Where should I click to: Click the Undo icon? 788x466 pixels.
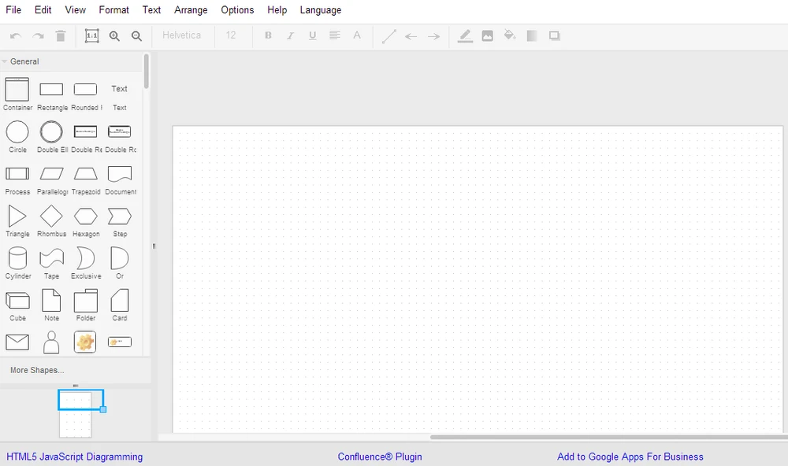click(14, 35)
